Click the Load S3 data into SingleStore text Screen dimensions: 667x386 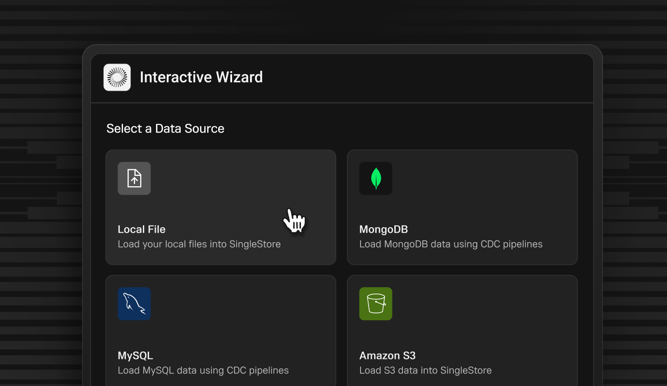[425, 370]
